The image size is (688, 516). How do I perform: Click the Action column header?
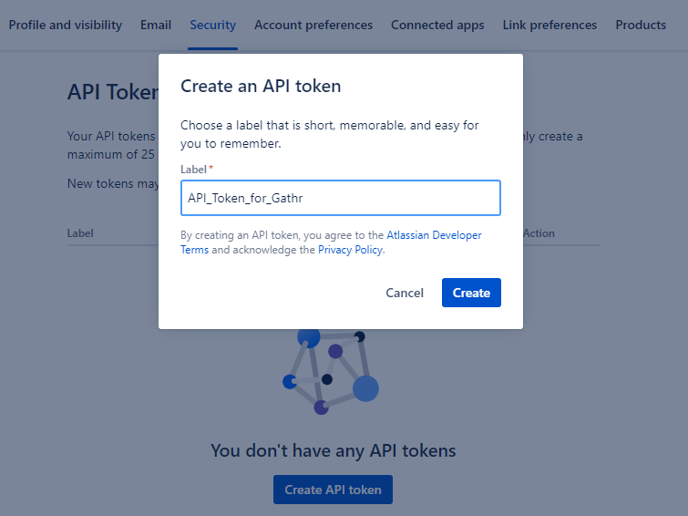point(539,233)
